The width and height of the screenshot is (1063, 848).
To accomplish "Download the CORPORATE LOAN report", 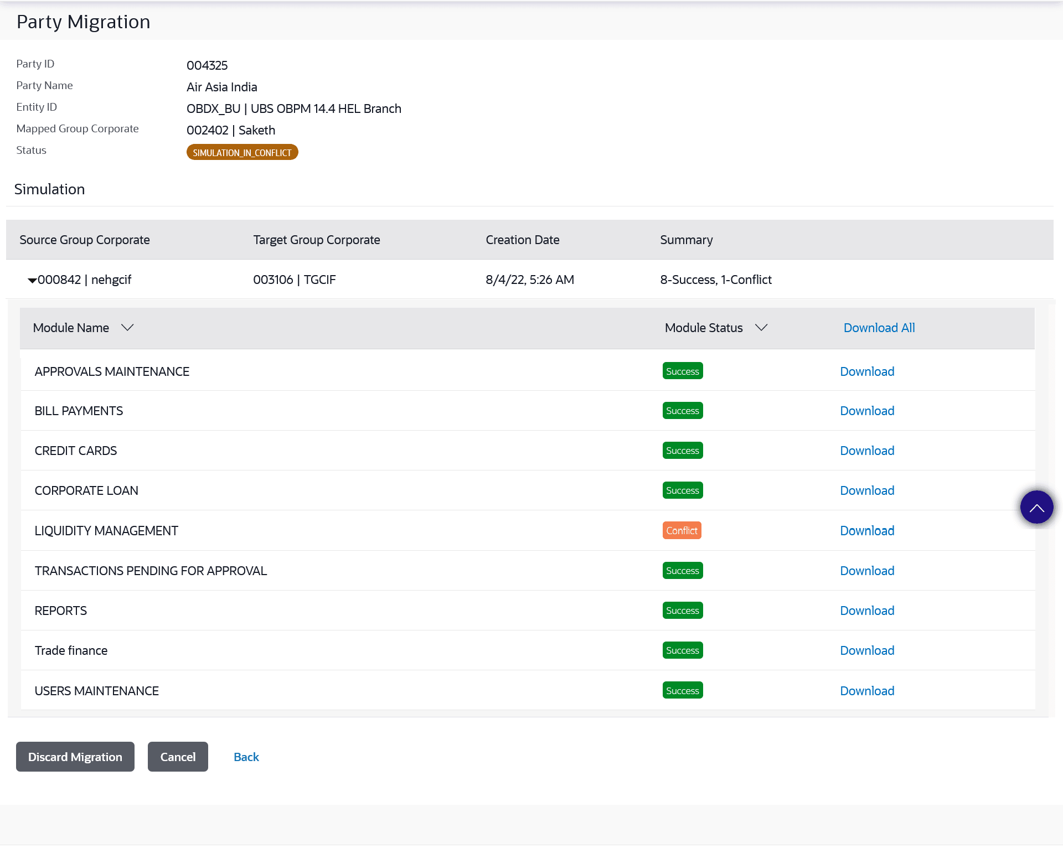I will click(867, 490).
